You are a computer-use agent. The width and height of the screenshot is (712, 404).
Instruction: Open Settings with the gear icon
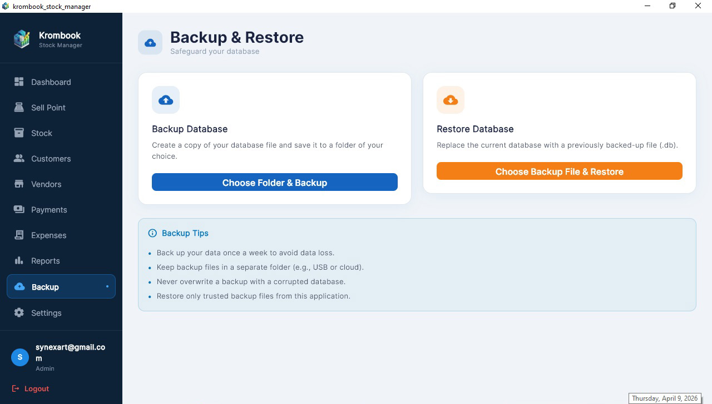coord(18,312)
